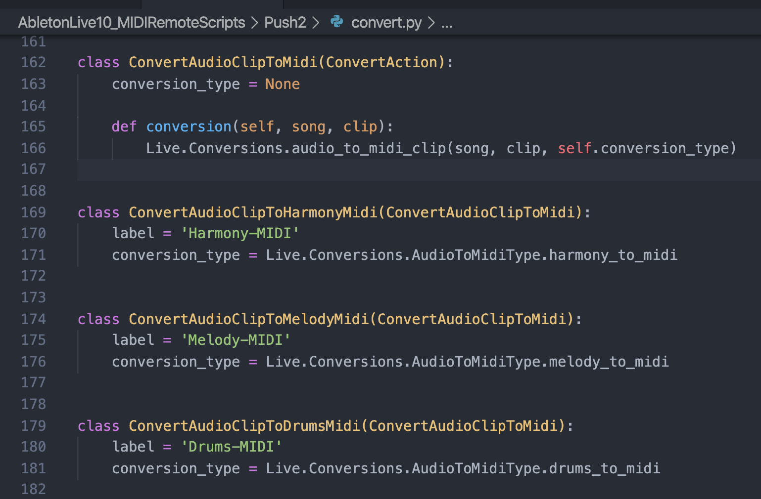
Task: Click line number 179
Action: point(33,425)
